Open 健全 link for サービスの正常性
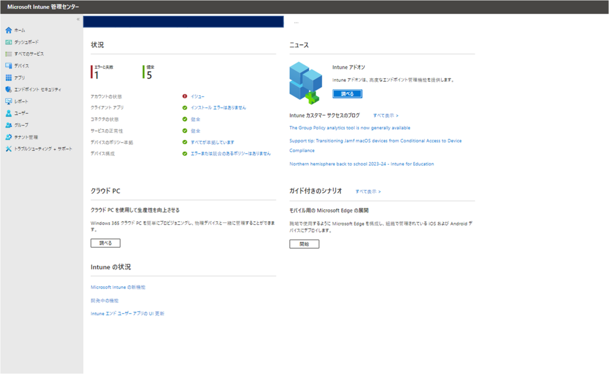Viewport: 609px width, 374px height. click(195, 131)
